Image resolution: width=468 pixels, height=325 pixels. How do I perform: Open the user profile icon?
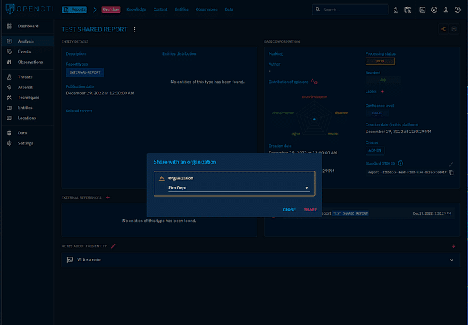pyautogui.click(x=457, y=10)
